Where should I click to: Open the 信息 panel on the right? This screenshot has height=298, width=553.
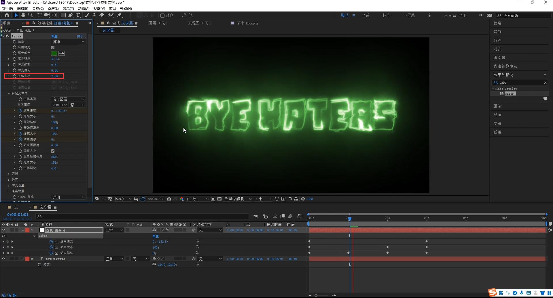(497, 23)
